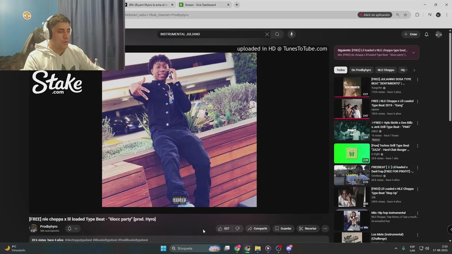Run the search with the magnifier button
The image size is (452, 254).
pyautogui.click(x=277, y=34)
